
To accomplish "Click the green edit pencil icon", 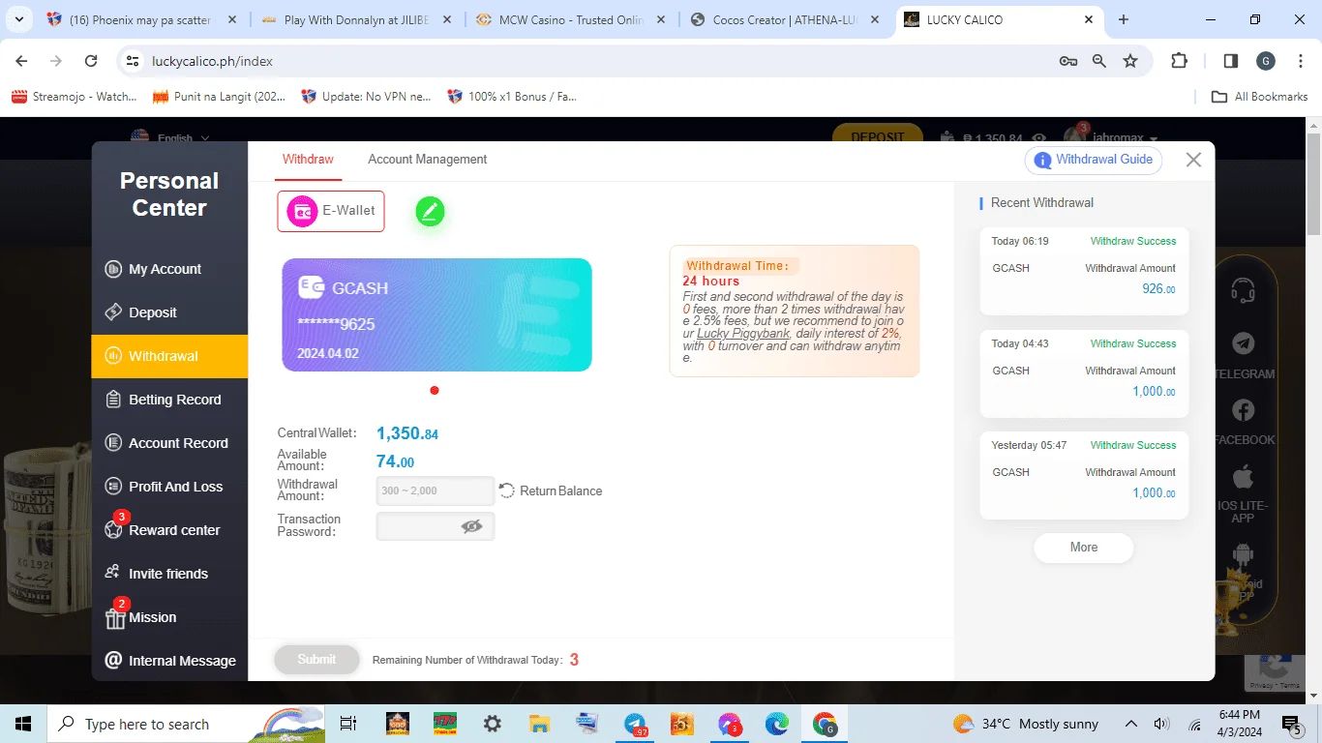I will pyautogui.click(x=430, y=211).
